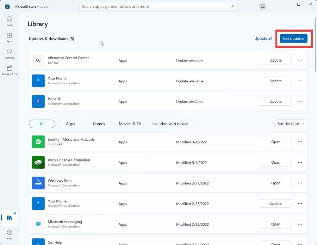Viewport: 317px width, 245px height.
Task: Filter library by Games
Action: tap(99, 124)
